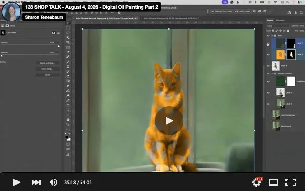Select the Brush tool
Image resolution: width=305 pixels, height=191 pixels.
pos(68,62)
